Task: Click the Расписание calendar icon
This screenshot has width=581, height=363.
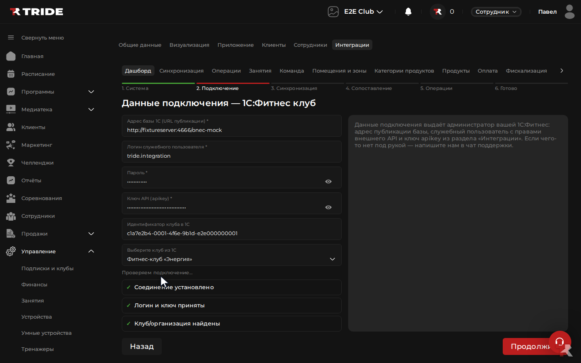Action: click(x=11, y=74)
